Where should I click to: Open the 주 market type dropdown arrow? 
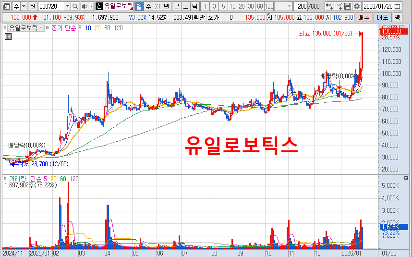pos(24,6)
